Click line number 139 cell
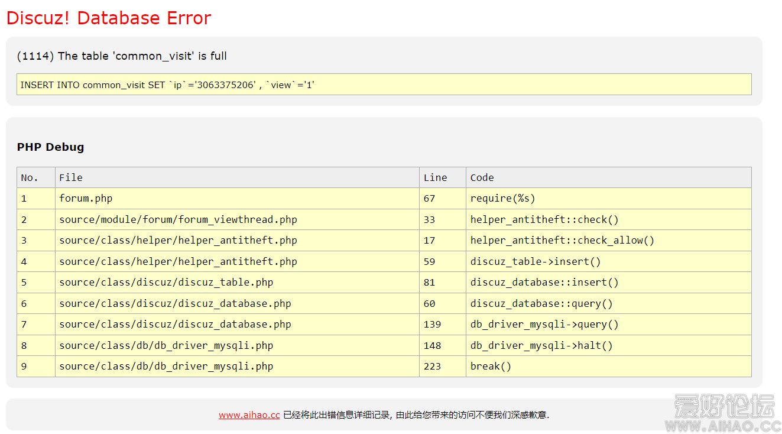 [x=432, y=325]
